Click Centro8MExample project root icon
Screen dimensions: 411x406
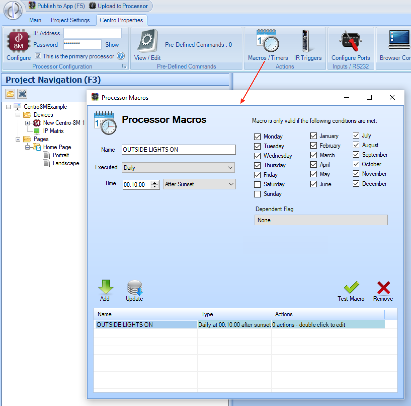17,107
